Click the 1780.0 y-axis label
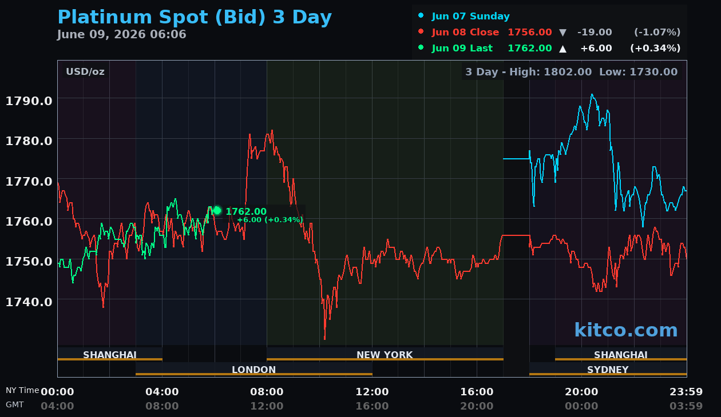 [x=29, y=141]
